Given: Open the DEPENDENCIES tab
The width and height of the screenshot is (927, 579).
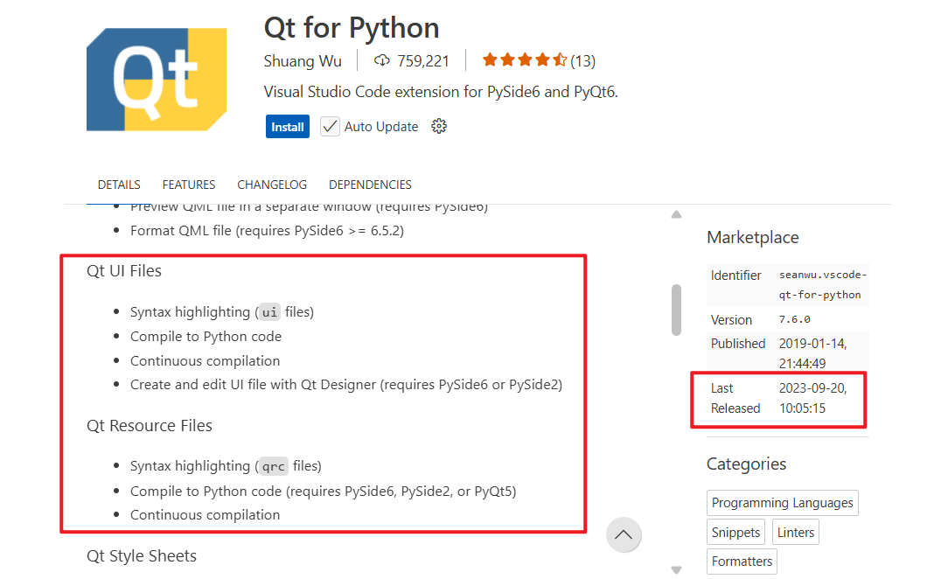Looking at the screenshot, I should click(370, 185).
